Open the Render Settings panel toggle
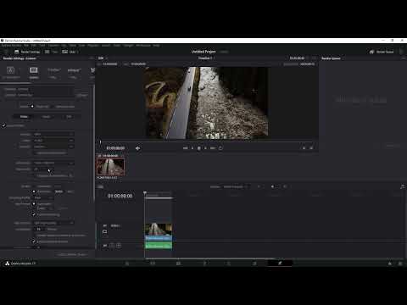 click(27, 52)
